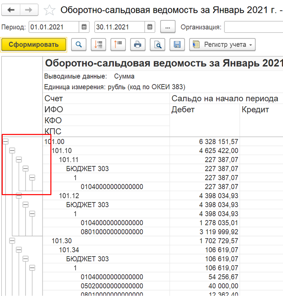This screenshot has width=283, height=296.
Task: Collapse the 101.12 account group
Action: point(19,196)
